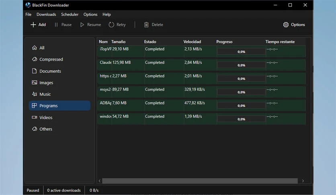This screenshot has width=336, height=195.
Task: Select the iTopVP download row name
Action: [105, 49]
